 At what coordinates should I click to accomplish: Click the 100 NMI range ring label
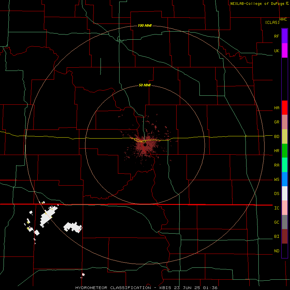click(145, 25)
